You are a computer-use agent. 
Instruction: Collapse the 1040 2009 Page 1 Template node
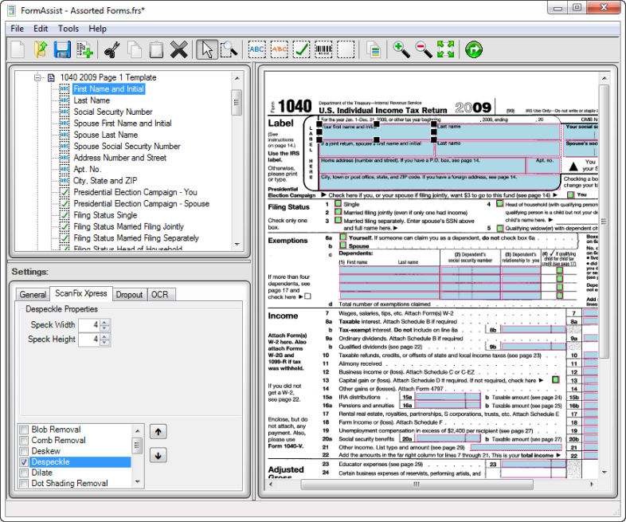(37, 78)
